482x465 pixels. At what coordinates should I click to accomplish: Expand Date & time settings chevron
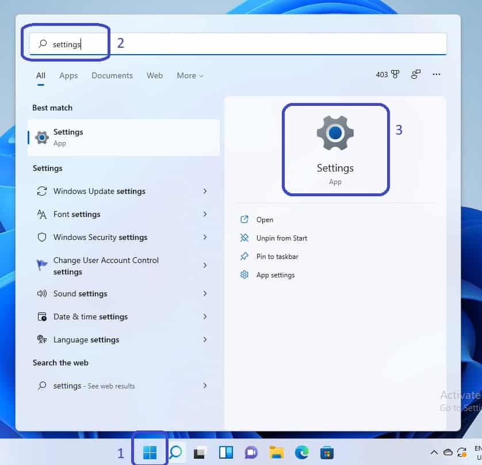pyautogui.click(x=205, y=317)
